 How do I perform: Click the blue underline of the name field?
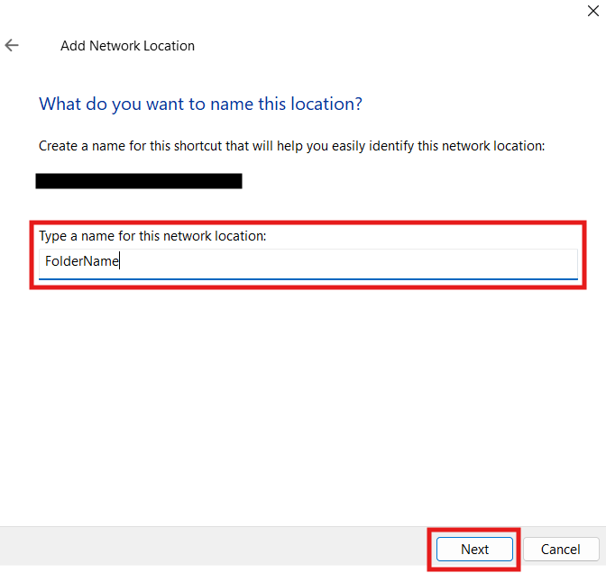(x=308, y=278)
